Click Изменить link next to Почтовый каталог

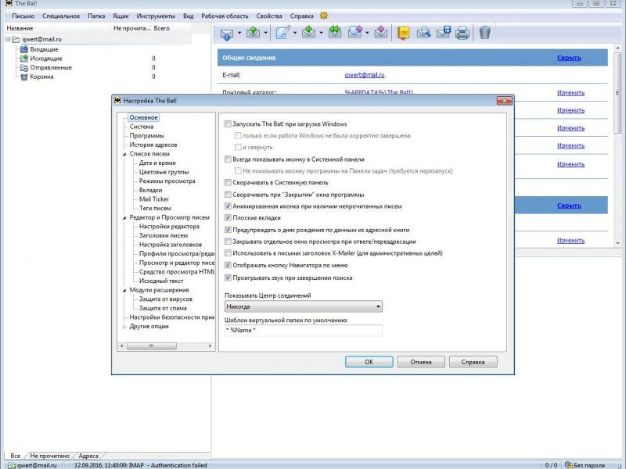[x=570, y=92]
